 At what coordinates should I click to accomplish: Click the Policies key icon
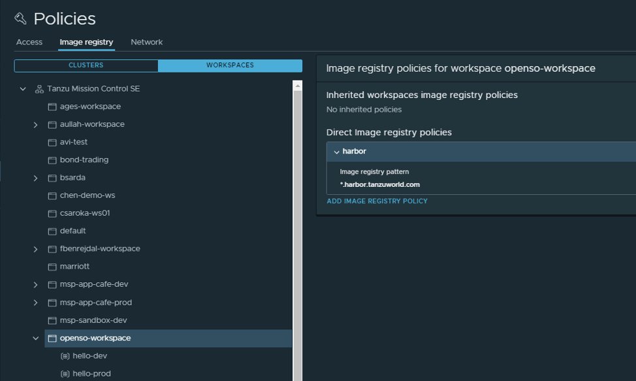[x=20, y=18]
